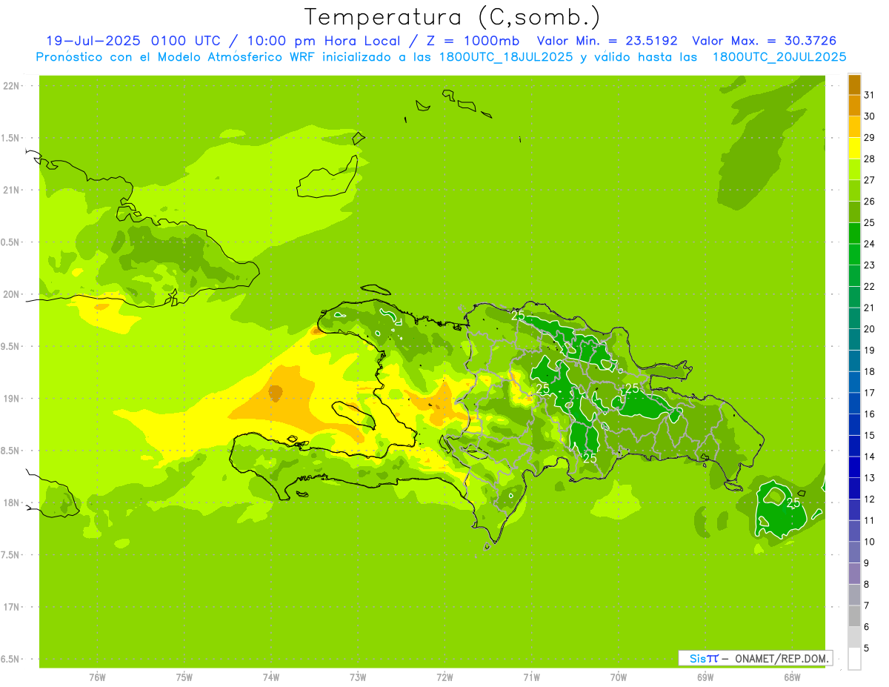Click the "SisTT - ONAMET/REP.DOM." credit label
Image resolution: width=889 pixels, height=687 pixels.
click(755, 658)
